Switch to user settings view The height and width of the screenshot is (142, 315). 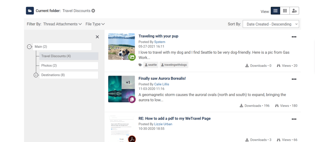click(x=294, y=11)
